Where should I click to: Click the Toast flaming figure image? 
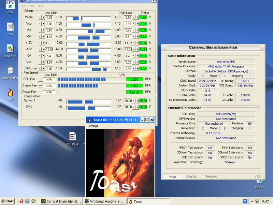point(120,163)
